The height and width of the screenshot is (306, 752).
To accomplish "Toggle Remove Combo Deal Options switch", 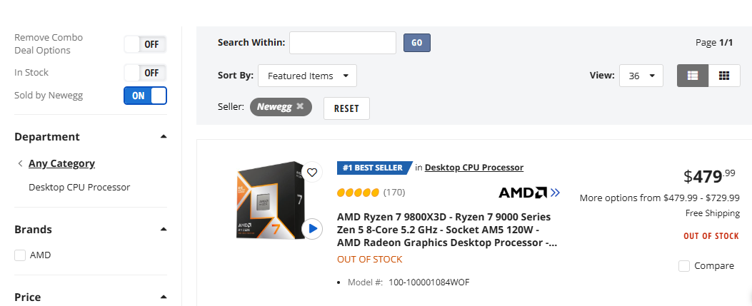I will click(x=145, y=44).
